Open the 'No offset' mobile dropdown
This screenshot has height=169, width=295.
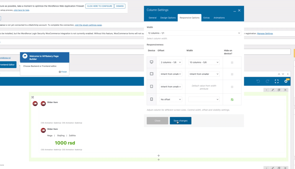(x=171, y=100)
